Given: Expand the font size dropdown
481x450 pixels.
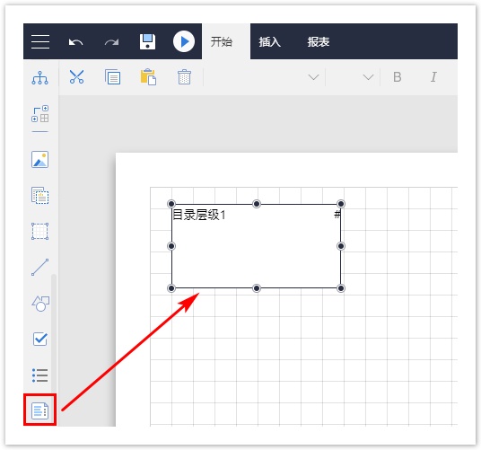Looking at the screenshot, I should point(368,76).
